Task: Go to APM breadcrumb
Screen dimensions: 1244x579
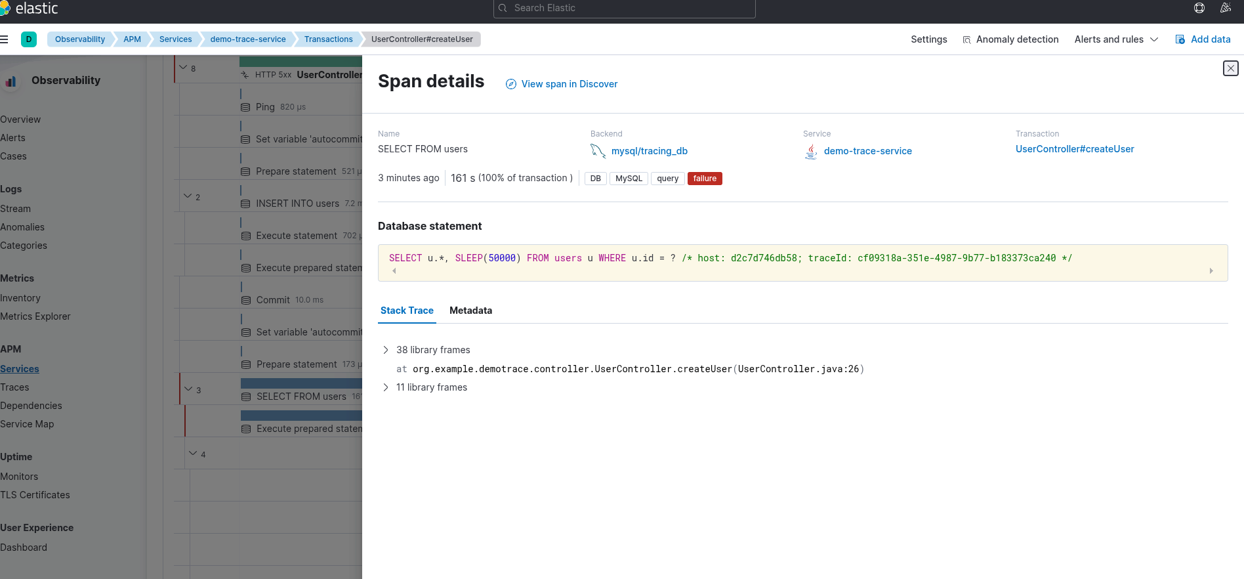Action: (x=132, y=39)
